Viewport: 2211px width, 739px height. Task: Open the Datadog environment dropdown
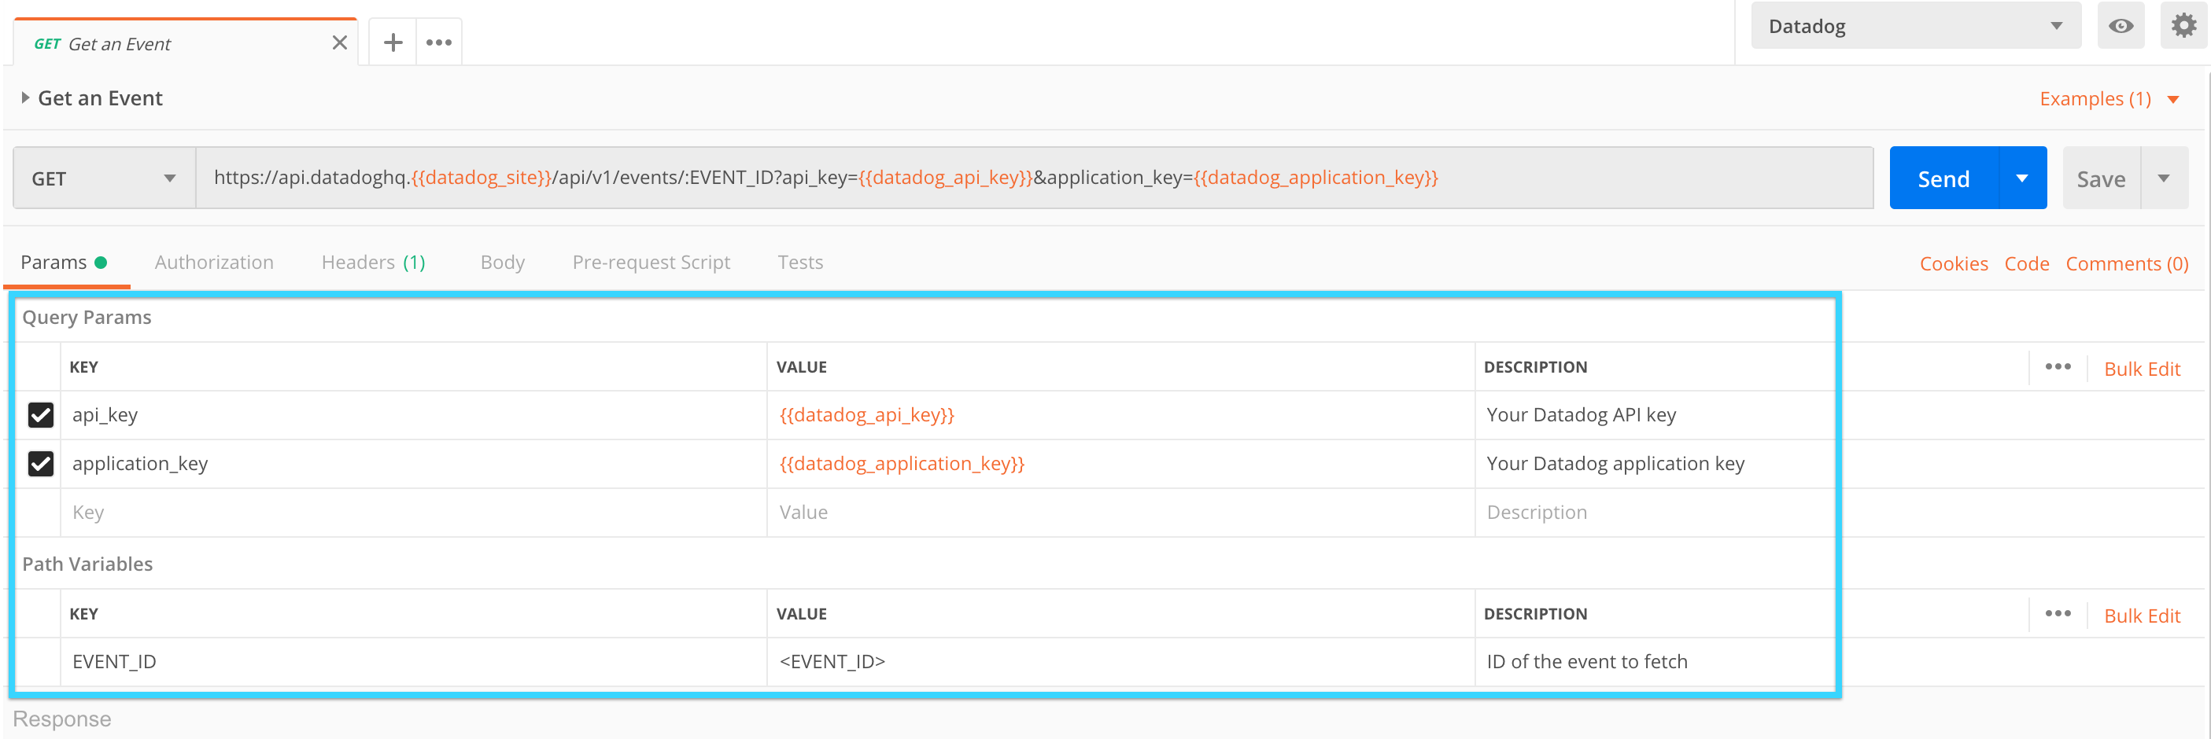click(x=1914, y=25)
